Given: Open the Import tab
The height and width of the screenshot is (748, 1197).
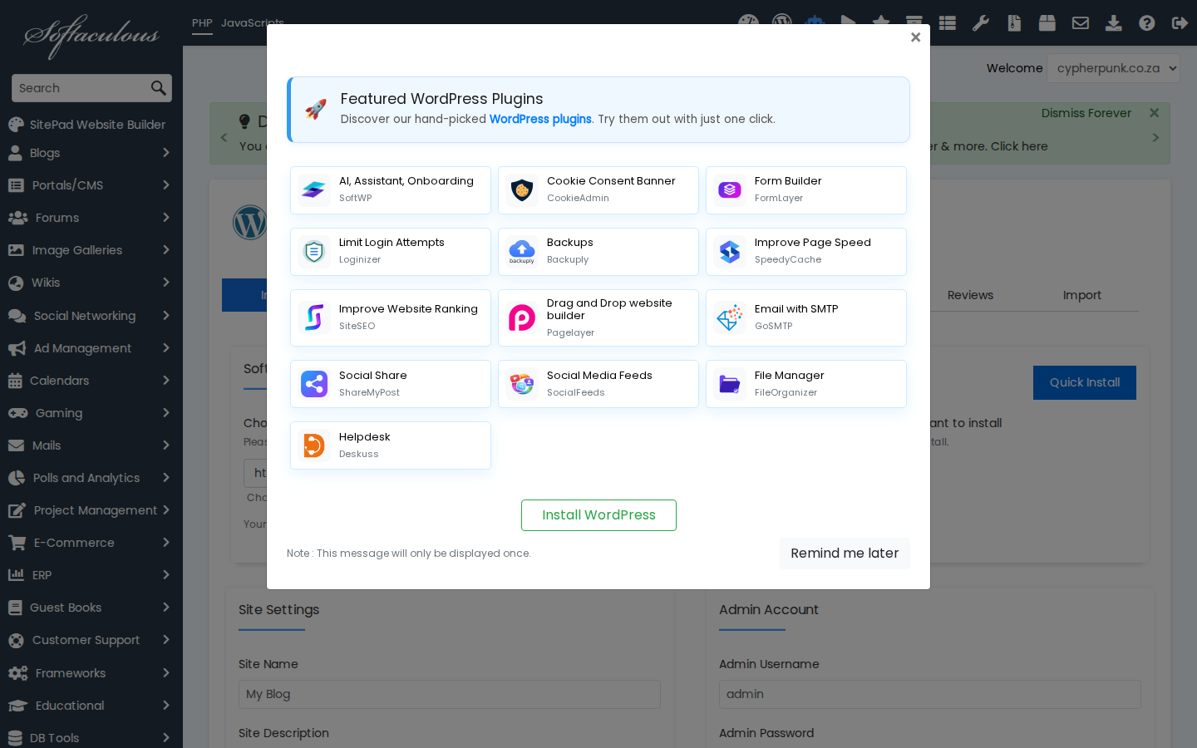Looking at the screenshot, I should (x=1081, y=295).
